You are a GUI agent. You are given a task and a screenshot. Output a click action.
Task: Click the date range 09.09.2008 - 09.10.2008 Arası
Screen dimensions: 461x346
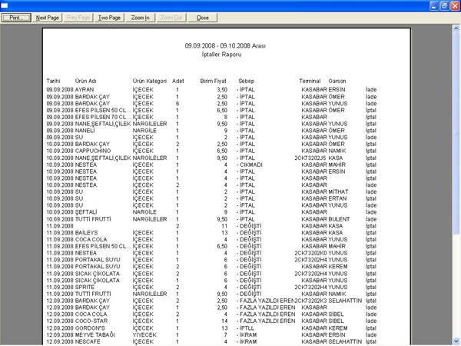pos(225,46)
